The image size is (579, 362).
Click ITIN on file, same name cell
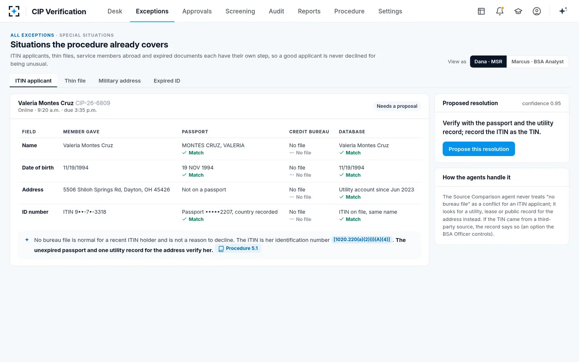(x=368, y=212)
